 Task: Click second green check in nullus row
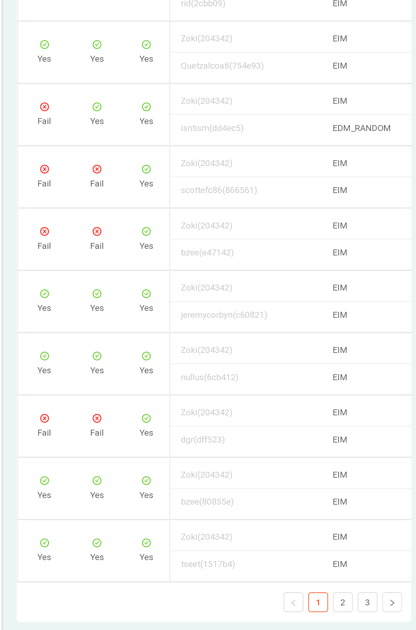tap(97, 356)
